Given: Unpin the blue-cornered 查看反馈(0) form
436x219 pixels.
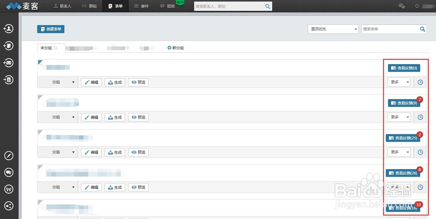Looking at the screenshot, I should pos(40,62).
